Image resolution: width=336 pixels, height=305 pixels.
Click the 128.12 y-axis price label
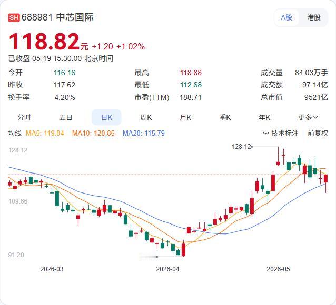click(18, 150)
